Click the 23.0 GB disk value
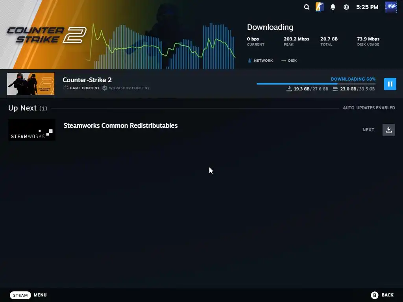Screen dimensions: 403x302 [348, 89]
